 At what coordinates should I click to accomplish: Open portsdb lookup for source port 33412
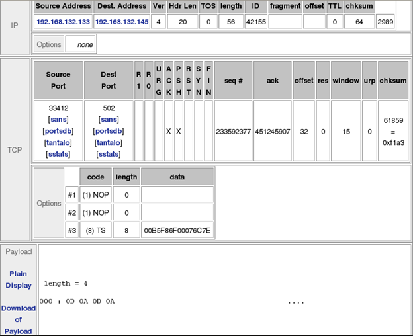[x=58, y=131]
